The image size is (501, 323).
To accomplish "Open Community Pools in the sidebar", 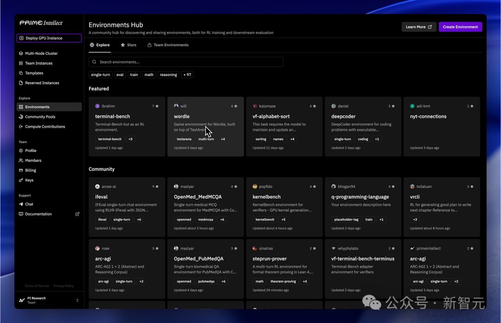I will (x=49, y=117).
